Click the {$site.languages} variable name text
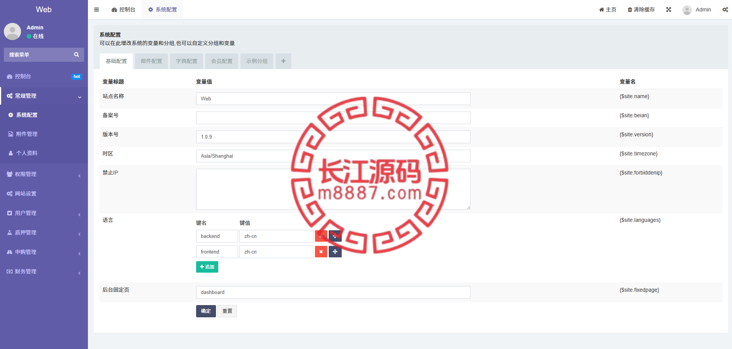The image size is (732, 349). pos(640,220)
